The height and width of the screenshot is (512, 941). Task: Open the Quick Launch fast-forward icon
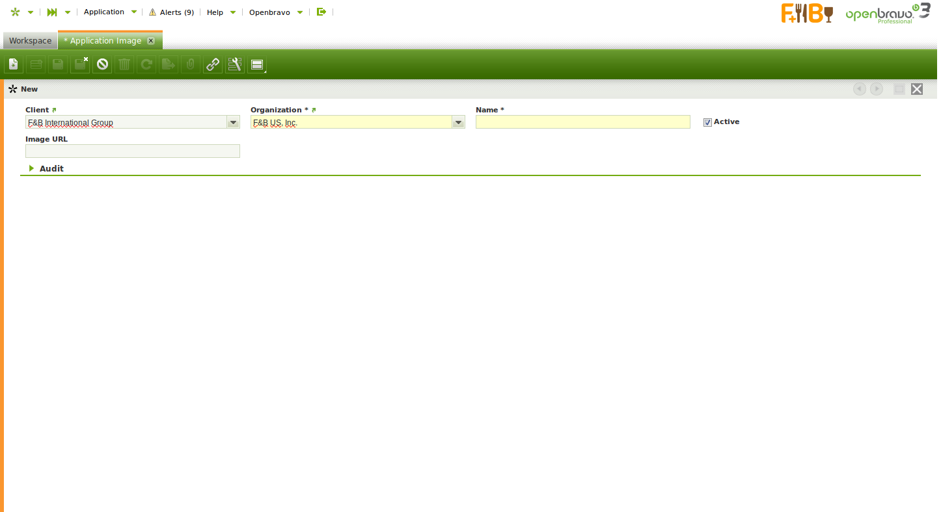pos(52,12)
